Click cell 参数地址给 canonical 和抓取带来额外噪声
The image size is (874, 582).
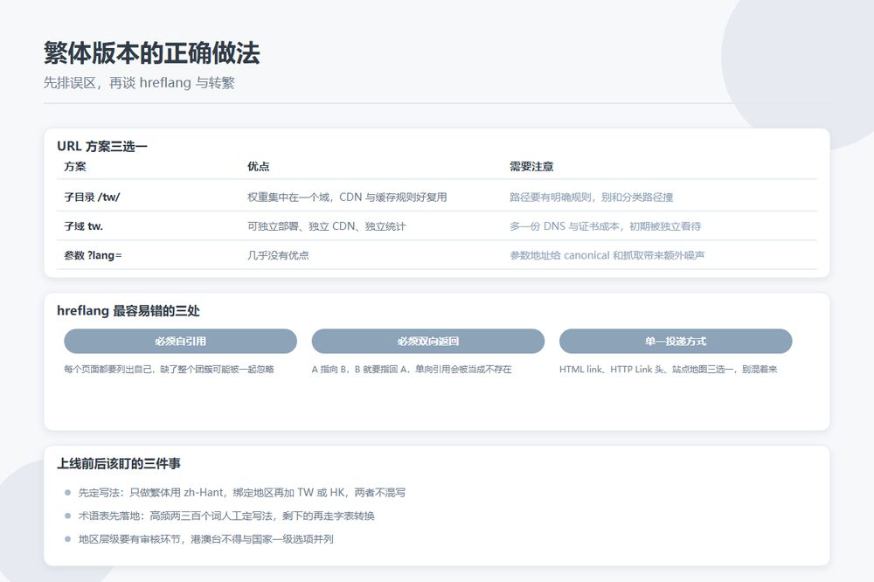(607, 255)
